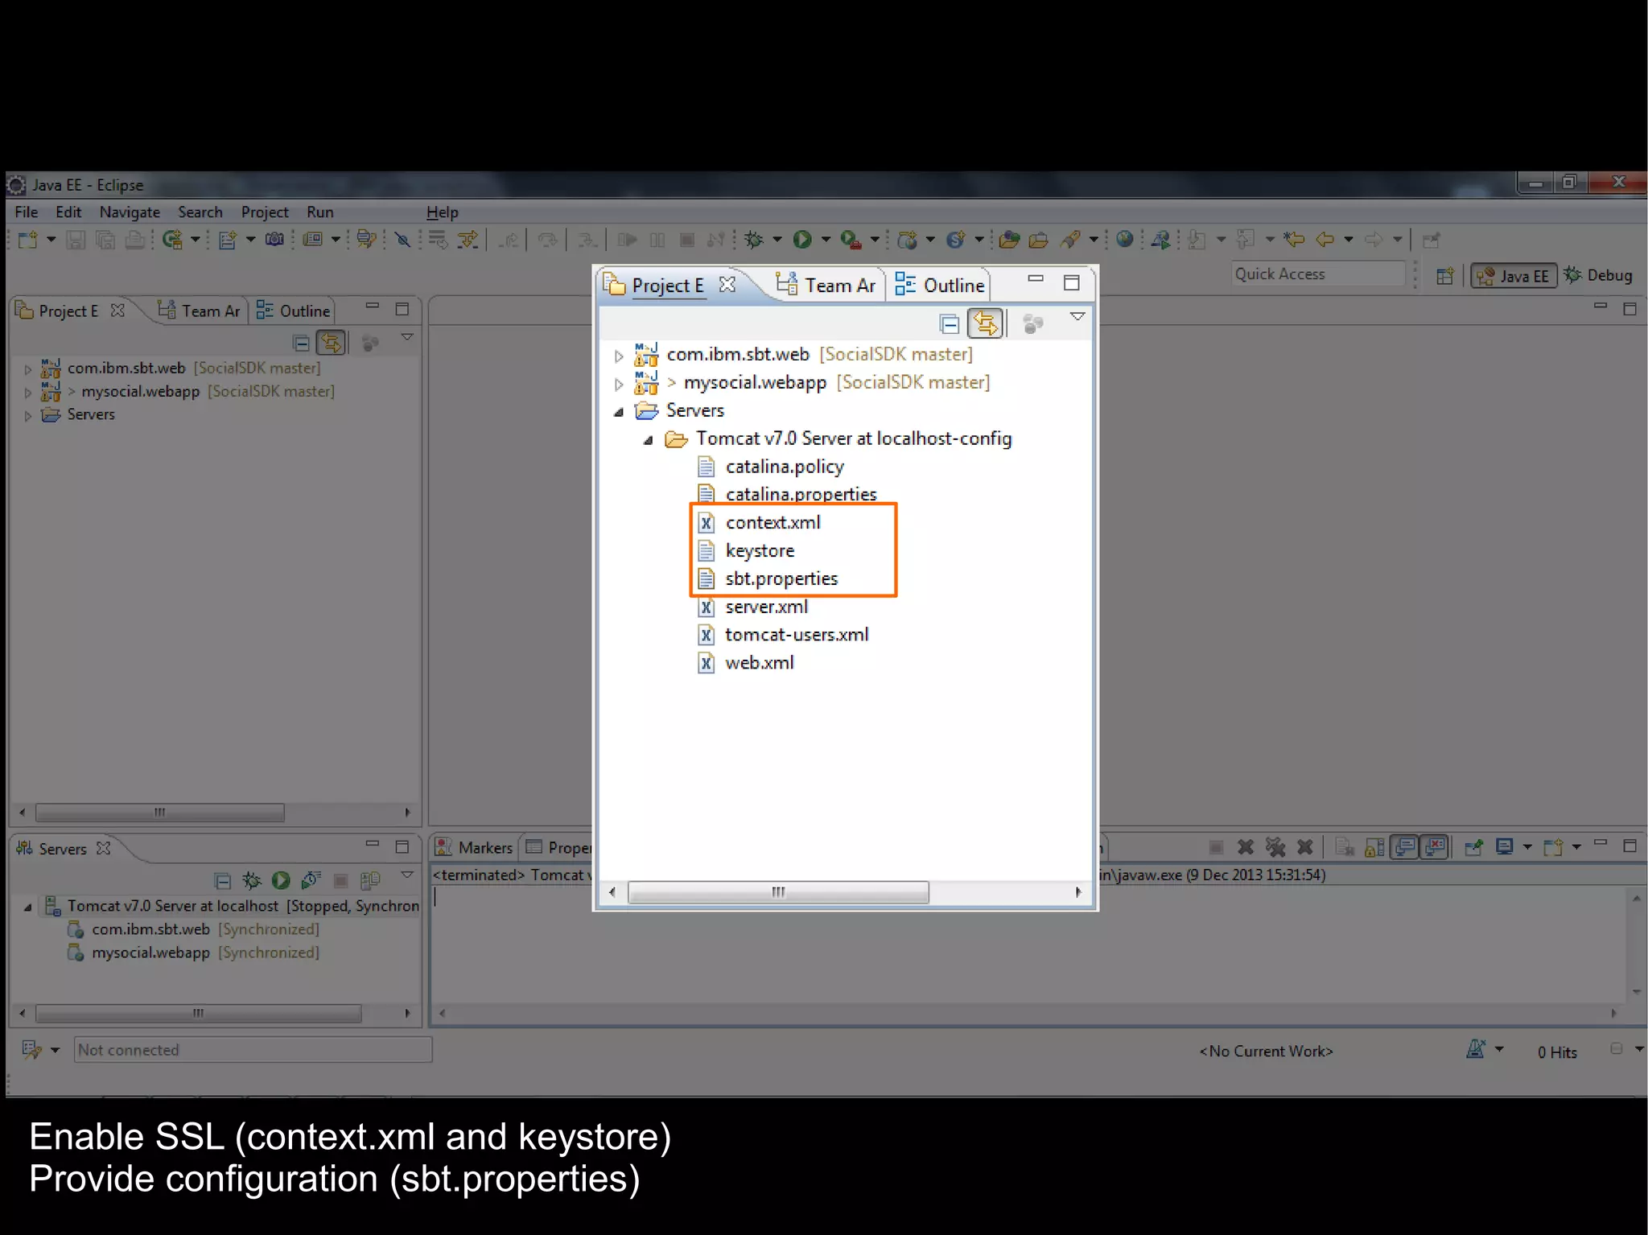Click the Open Web Browser globe icon

[1125, 239]
